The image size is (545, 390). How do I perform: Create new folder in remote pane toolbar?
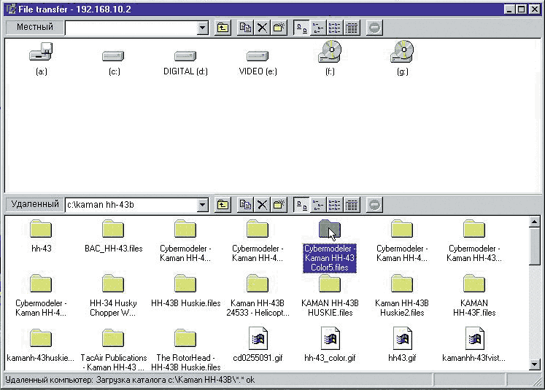[279, 206]
